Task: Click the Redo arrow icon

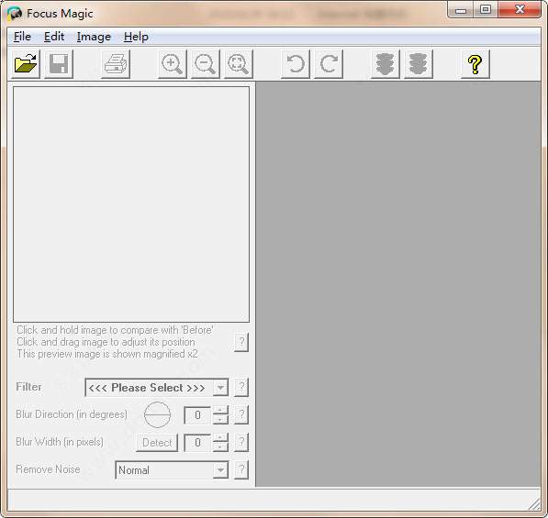Action: [x=329, y=64]
